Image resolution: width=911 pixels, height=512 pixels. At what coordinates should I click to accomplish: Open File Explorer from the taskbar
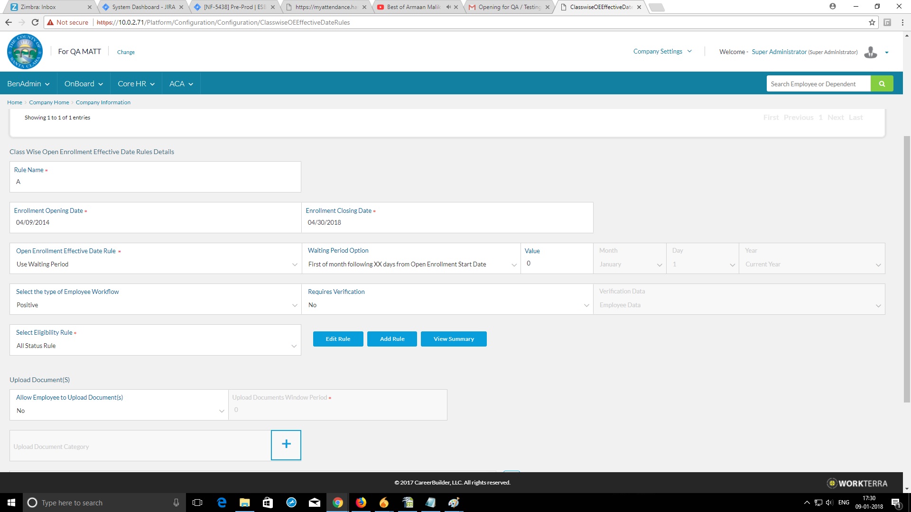coord(244,503)
